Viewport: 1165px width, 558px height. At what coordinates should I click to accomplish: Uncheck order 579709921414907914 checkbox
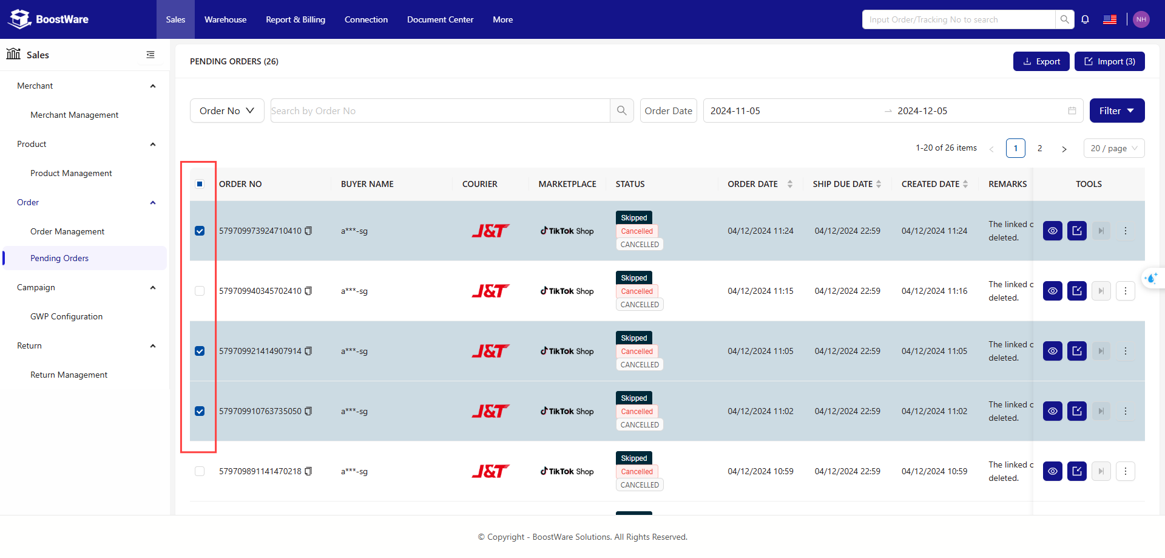200,351
